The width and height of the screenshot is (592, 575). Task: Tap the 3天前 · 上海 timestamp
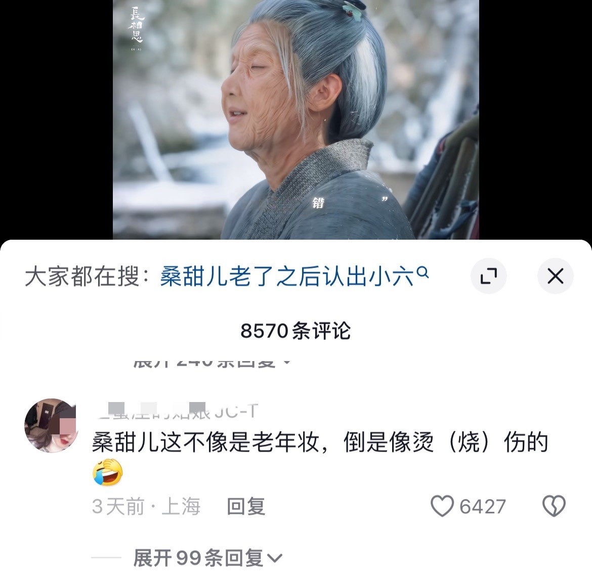(146, 506)
